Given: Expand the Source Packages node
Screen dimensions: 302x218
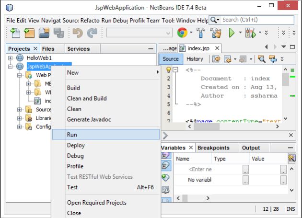Looking at the screenshot, I should click(20, 110).
